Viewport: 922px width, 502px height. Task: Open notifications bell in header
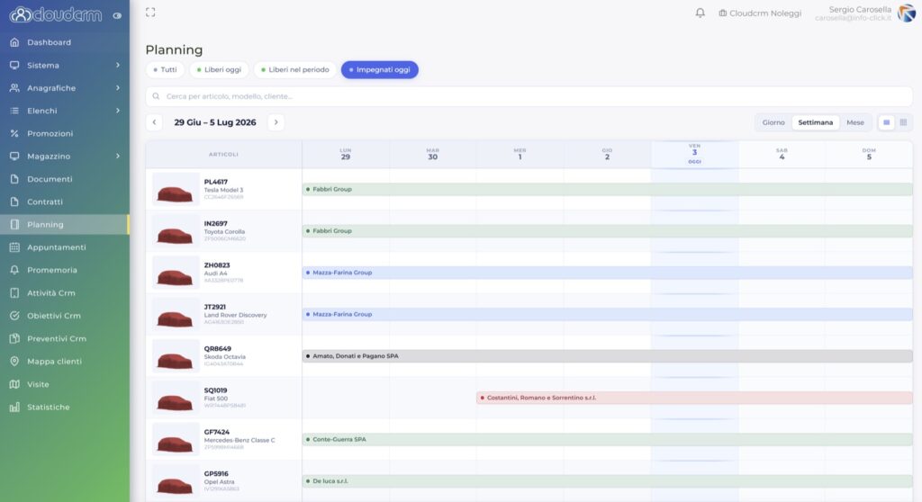[700, 13]
